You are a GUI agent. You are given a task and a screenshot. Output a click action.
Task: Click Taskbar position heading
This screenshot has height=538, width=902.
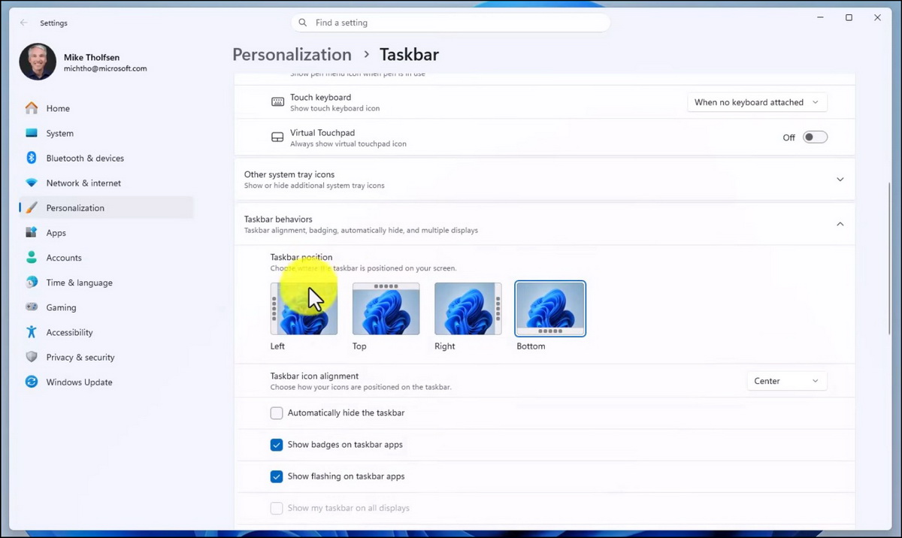(x=301, y=257)
